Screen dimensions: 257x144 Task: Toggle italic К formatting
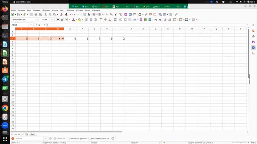point(62,20)
